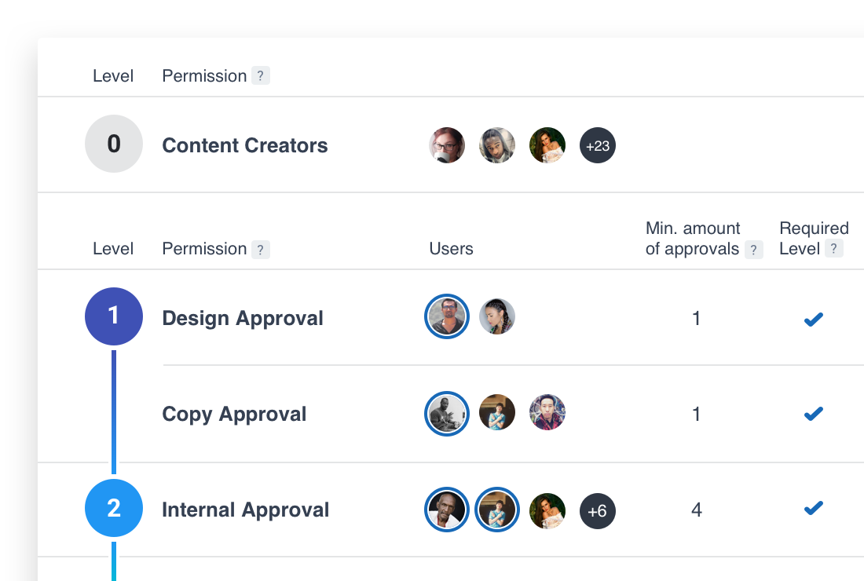Screen dimensions: 864x581
Task: Toggle Required Level checkmark for Copy Approval
Action: click(813, 413)
